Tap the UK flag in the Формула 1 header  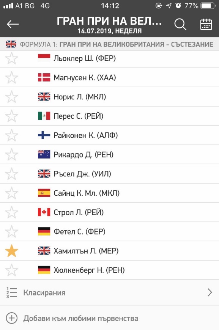(x=11, y=44)
